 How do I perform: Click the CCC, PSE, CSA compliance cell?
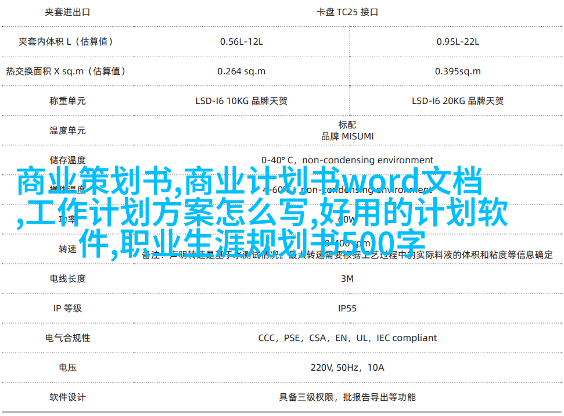(x=347, y=338)
